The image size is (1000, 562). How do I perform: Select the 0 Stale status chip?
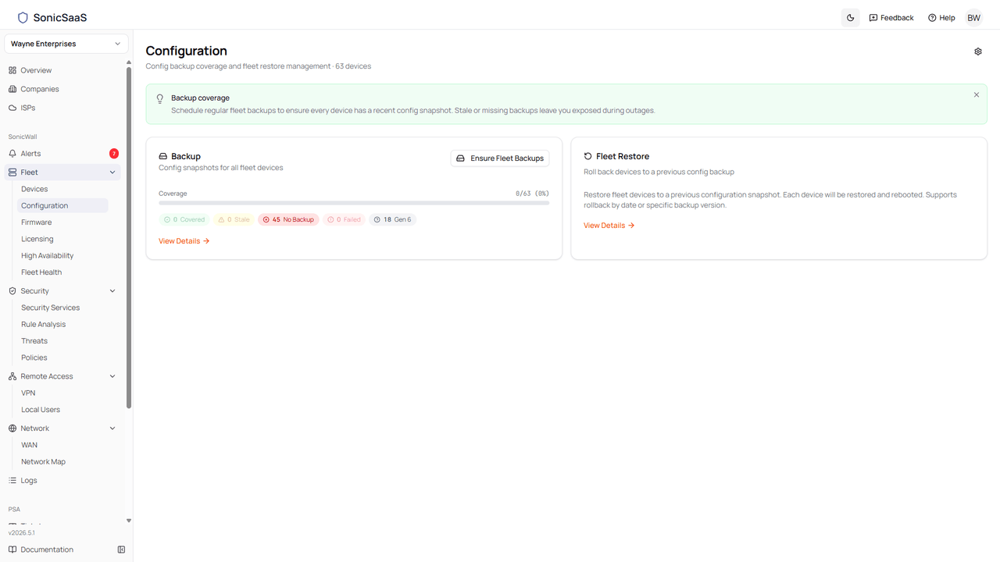point(234,220)
